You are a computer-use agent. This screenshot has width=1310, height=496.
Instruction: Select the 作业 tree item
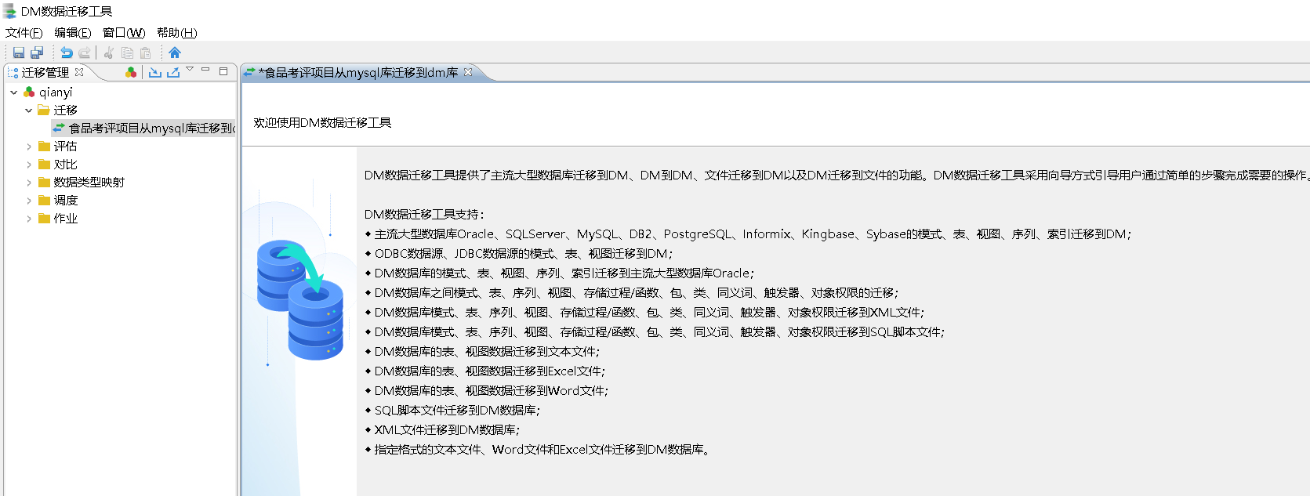66,219
